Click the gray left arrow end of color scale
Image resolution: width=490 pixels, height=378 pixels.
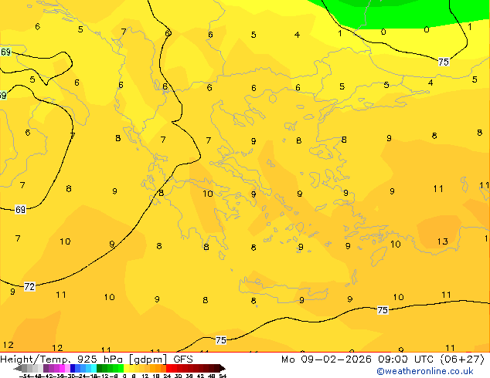point(18,368)
